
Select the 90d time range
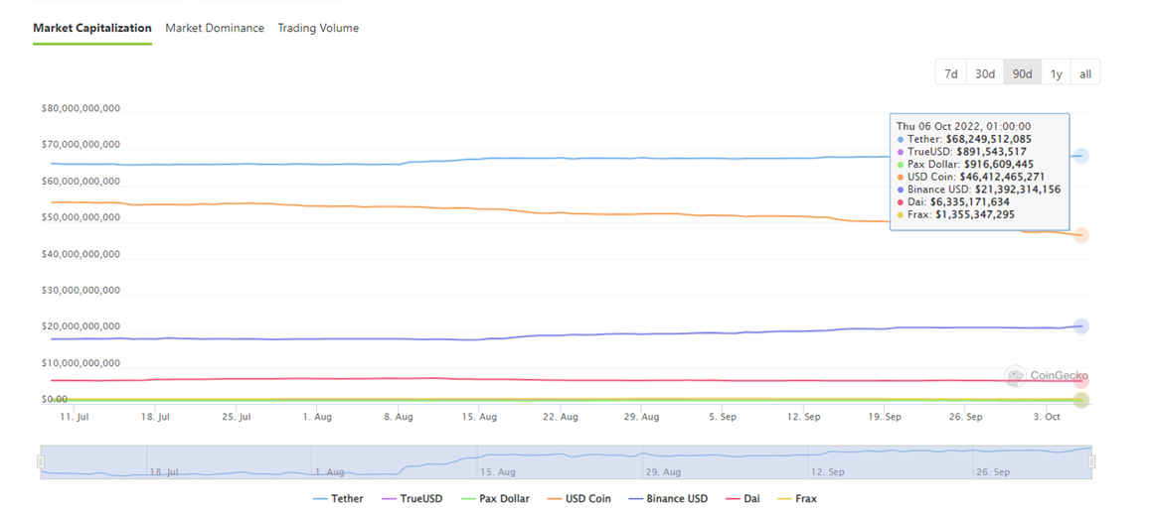tap(1022, 73)
